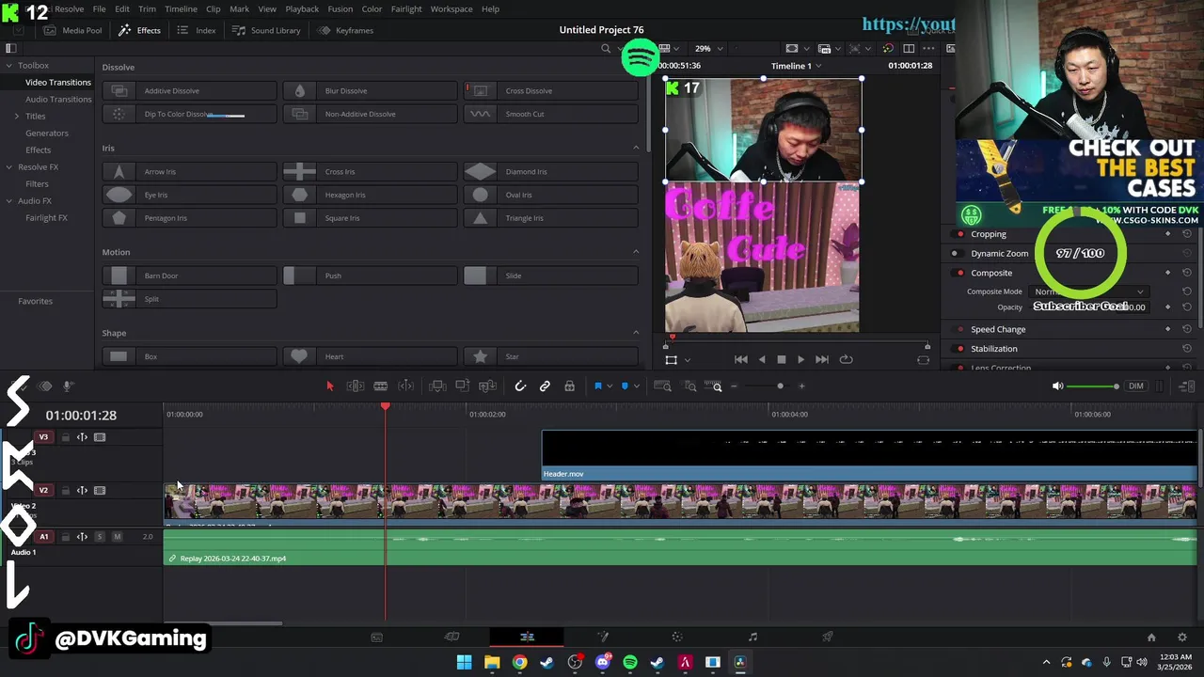Image resolution: width=1204 pixels, height=677 pixels.
Task: Click the Insert Clip icon
Action: pyautogui.click(x=437, y=386)
